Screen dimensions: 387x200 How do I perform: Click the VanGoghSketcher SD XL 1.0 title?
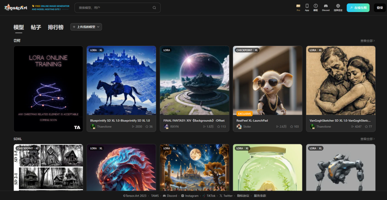click(x=340, y=121)
